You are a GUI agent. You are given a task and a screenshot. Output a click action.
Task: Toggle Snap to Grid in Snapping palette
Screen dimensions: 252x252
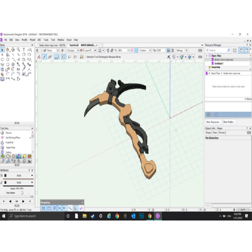coord(43,208)
